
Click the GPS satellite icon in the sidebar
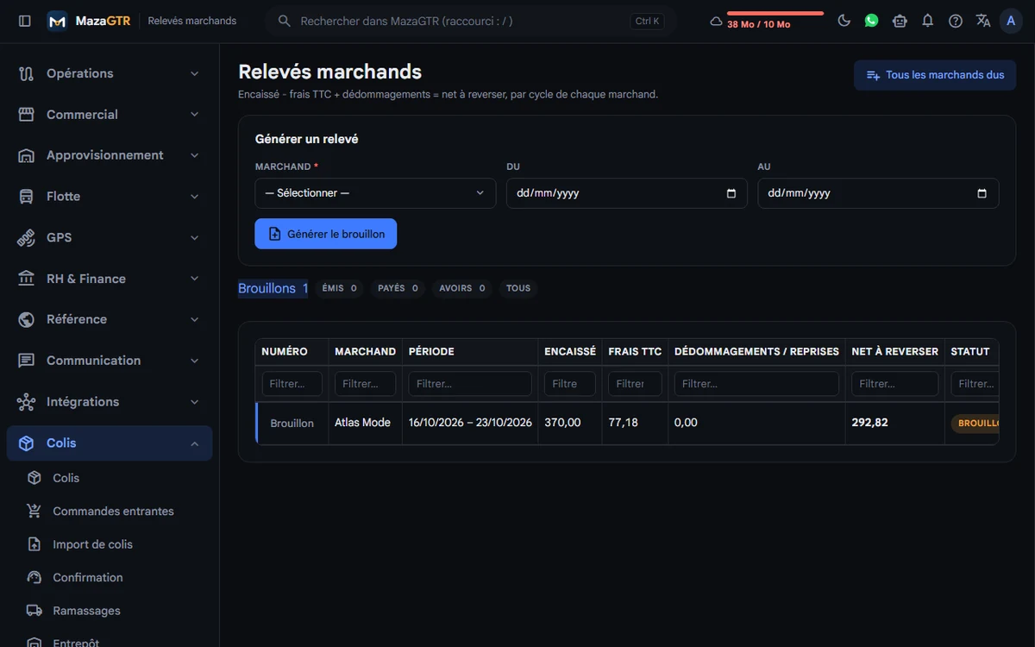27,237
